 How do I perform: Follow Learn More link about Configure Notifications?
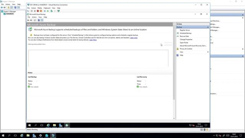point(93,40)
